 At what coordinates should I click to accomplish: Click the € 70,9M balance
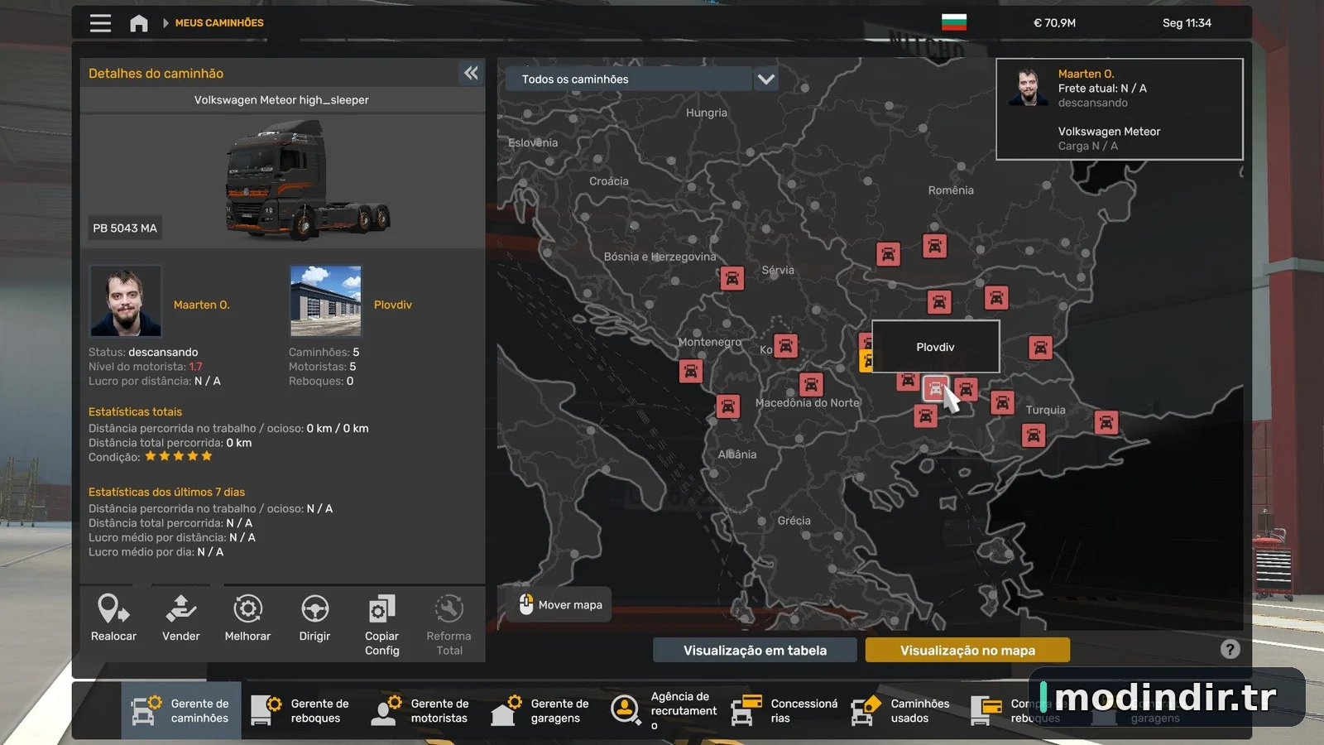pos(1054,23)
